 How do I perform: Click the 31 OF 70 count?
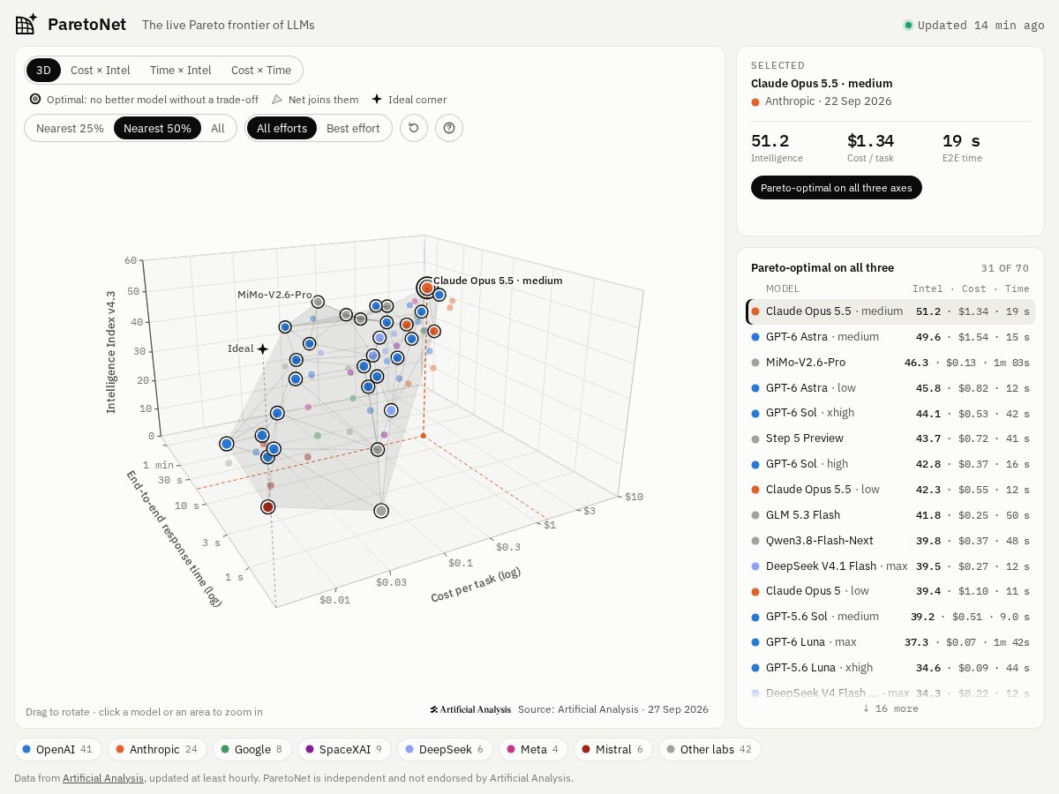coord(1005,268)
